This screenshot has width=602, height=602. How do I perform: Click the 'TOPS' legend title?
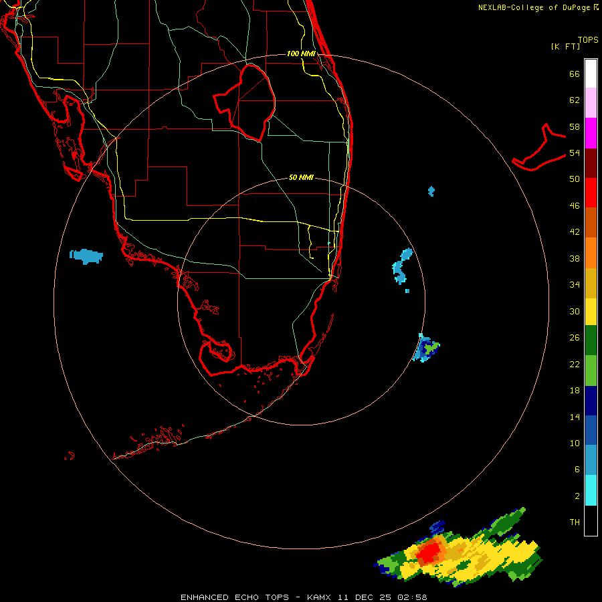pos(588,39)
